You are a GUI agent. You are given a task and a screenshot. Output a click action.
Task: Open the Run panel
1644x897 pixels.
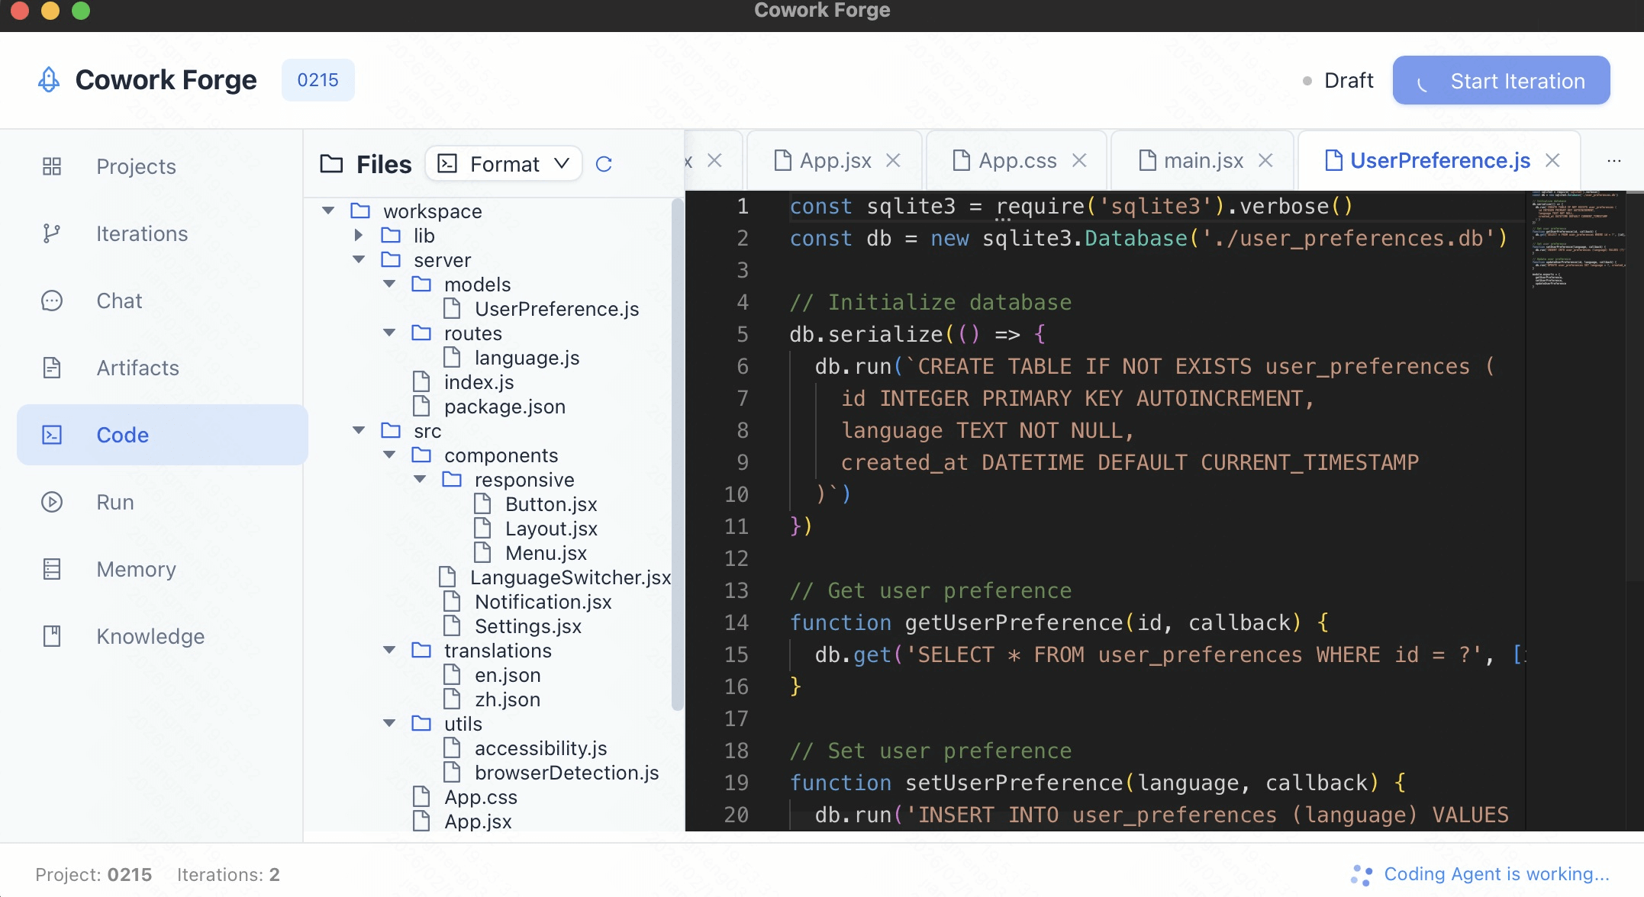coord(114,502)
